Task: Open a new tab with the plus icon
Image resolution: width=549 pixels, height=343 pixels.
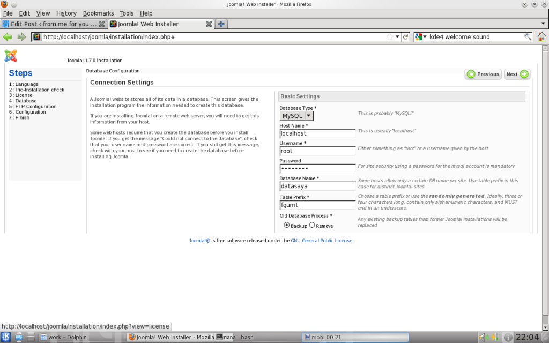Action: pos(221,24)
